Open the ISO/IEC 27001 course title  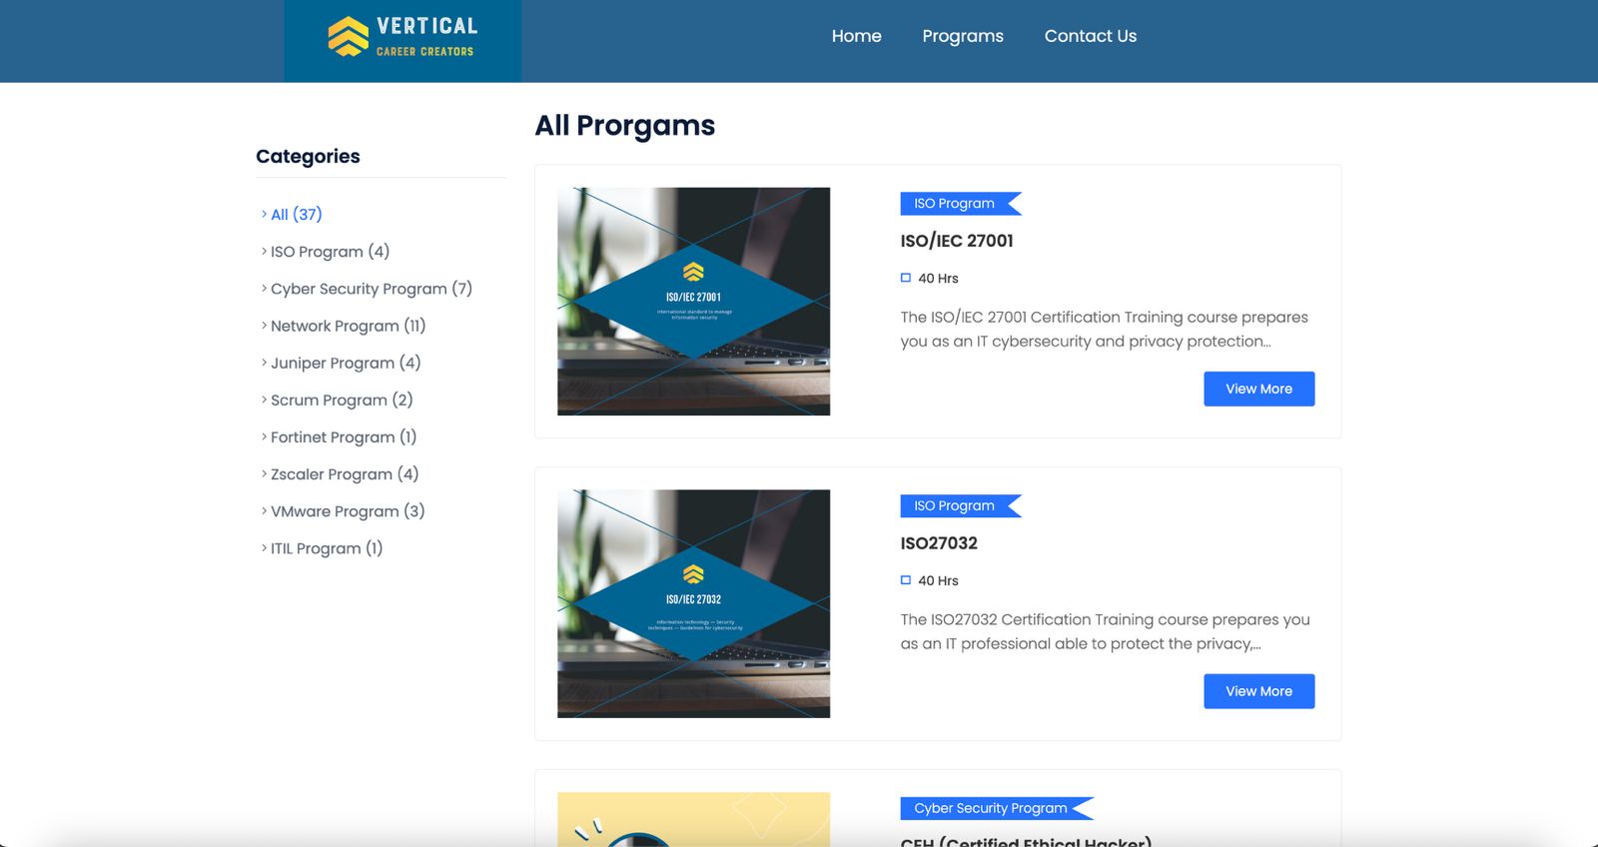tap(956, 241)
